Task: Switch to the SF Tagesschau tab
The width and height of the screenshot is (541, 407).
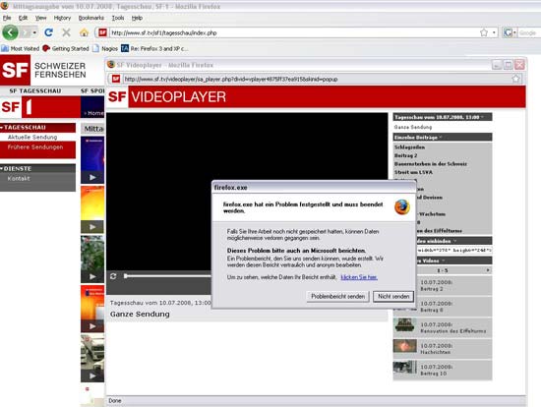Action: point(35,90)
